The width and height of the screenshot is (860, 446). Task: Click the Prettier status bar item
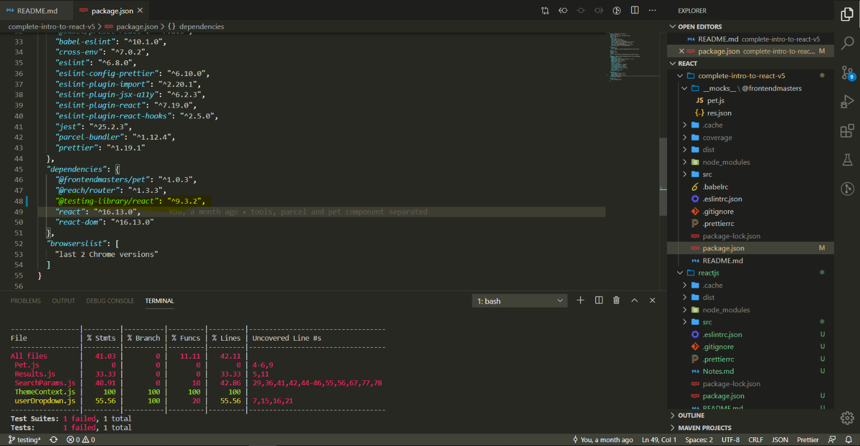click(x=808, y=440)
